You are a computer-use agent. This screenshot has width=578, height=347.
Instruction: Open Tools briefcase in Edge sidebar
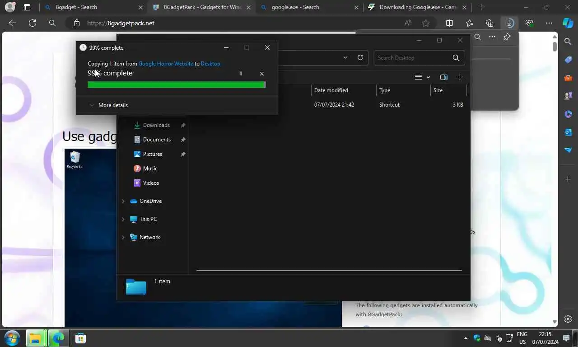(x=568, y=78)
